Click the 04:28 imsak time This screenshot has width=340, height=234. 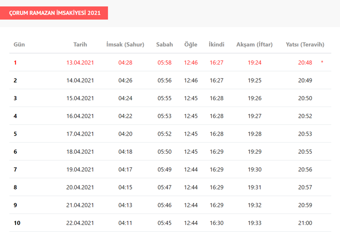click(x=125, y=63)
